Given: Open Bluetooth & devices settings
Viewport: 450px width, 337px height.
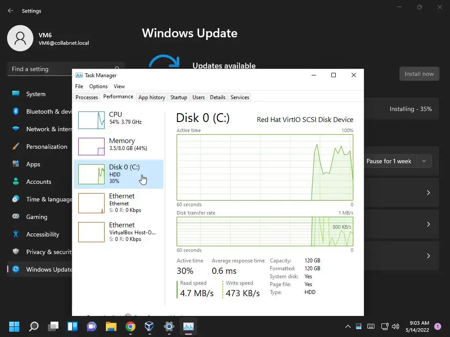Looking at the screenshot, I should pos(40,111).
